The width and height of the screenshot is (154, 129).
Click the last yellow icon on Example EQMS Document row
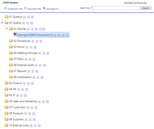[67, 35]
